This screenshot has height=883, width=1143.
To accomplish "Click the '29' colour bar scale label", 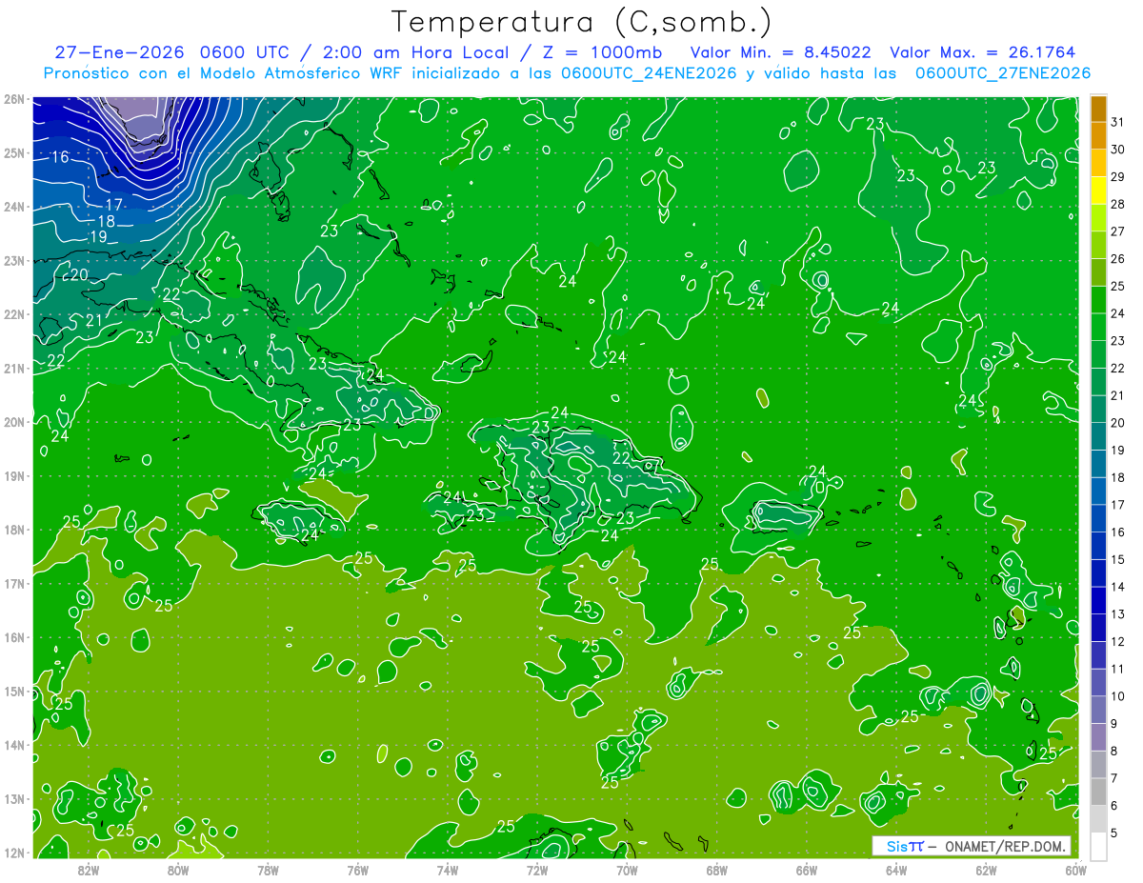I will coord(1117,177).
